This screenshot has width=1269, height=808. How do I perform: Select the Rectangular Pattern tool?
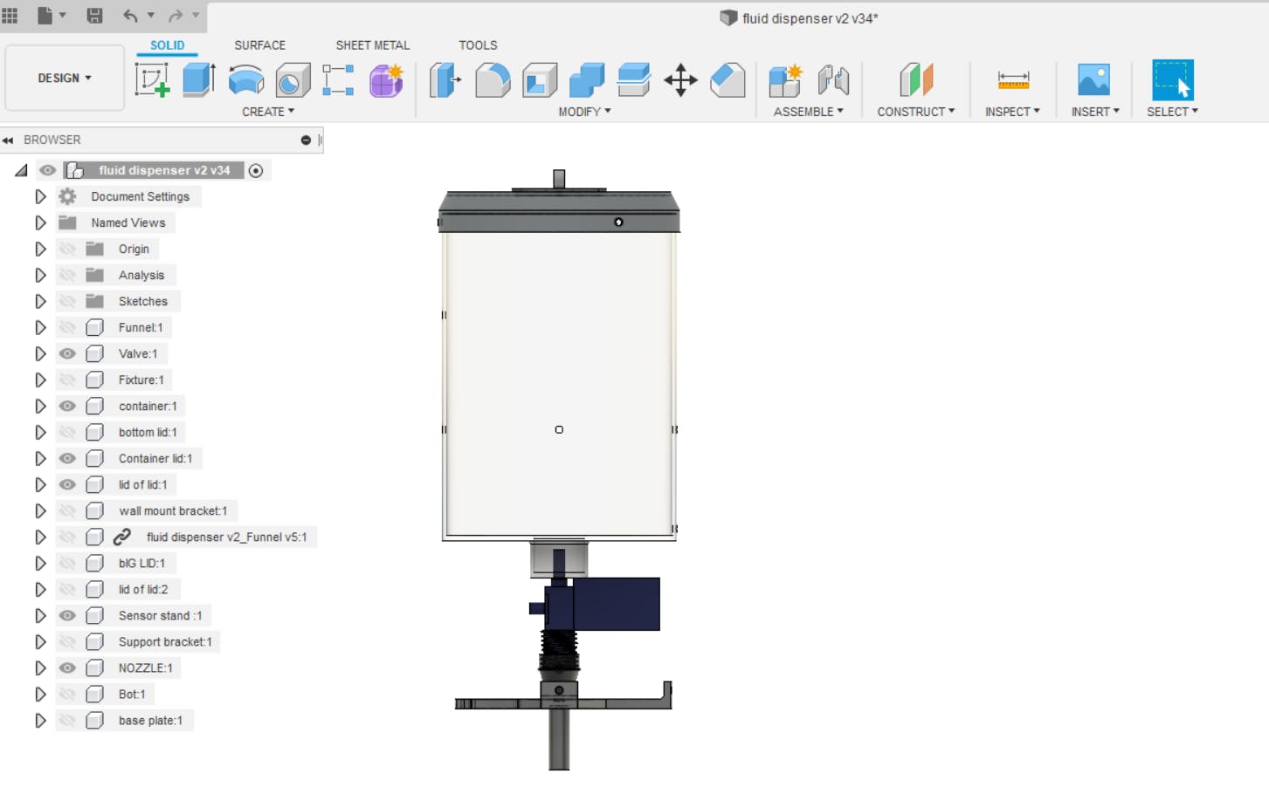click(338, 80)
